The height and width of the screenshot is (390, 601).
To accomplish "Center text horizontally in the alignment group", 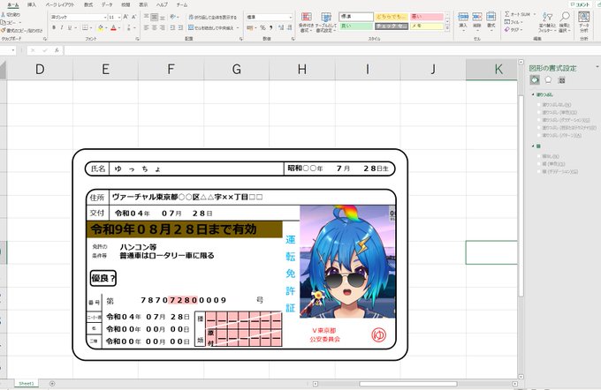I will [155, 27].
